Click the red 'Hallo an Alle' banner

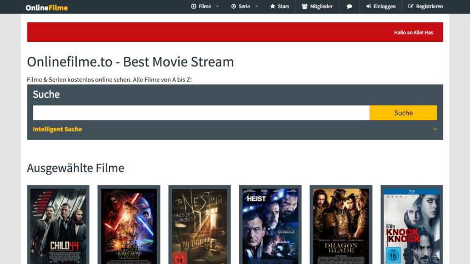point(235,32)
